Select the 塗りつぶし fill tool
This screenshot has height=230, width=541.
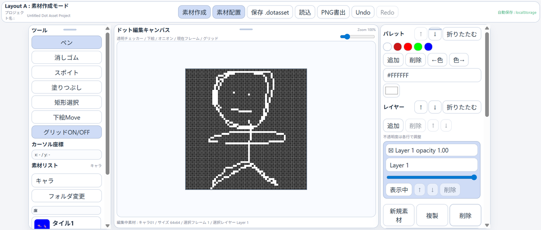coord(67,87)
